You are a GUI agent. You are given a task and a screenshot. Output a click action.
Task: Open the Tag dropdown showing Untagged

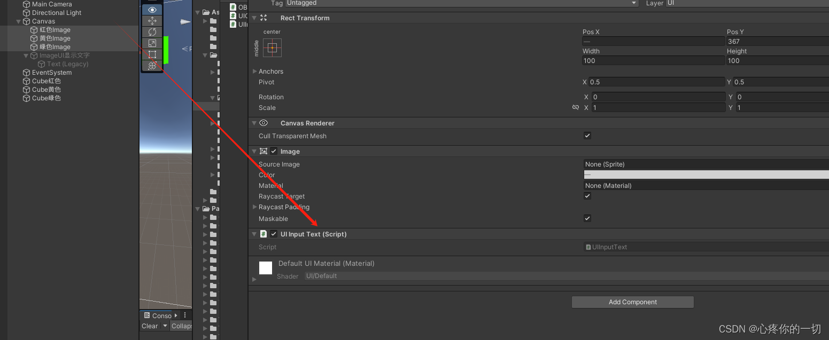(x=462, y=3)
